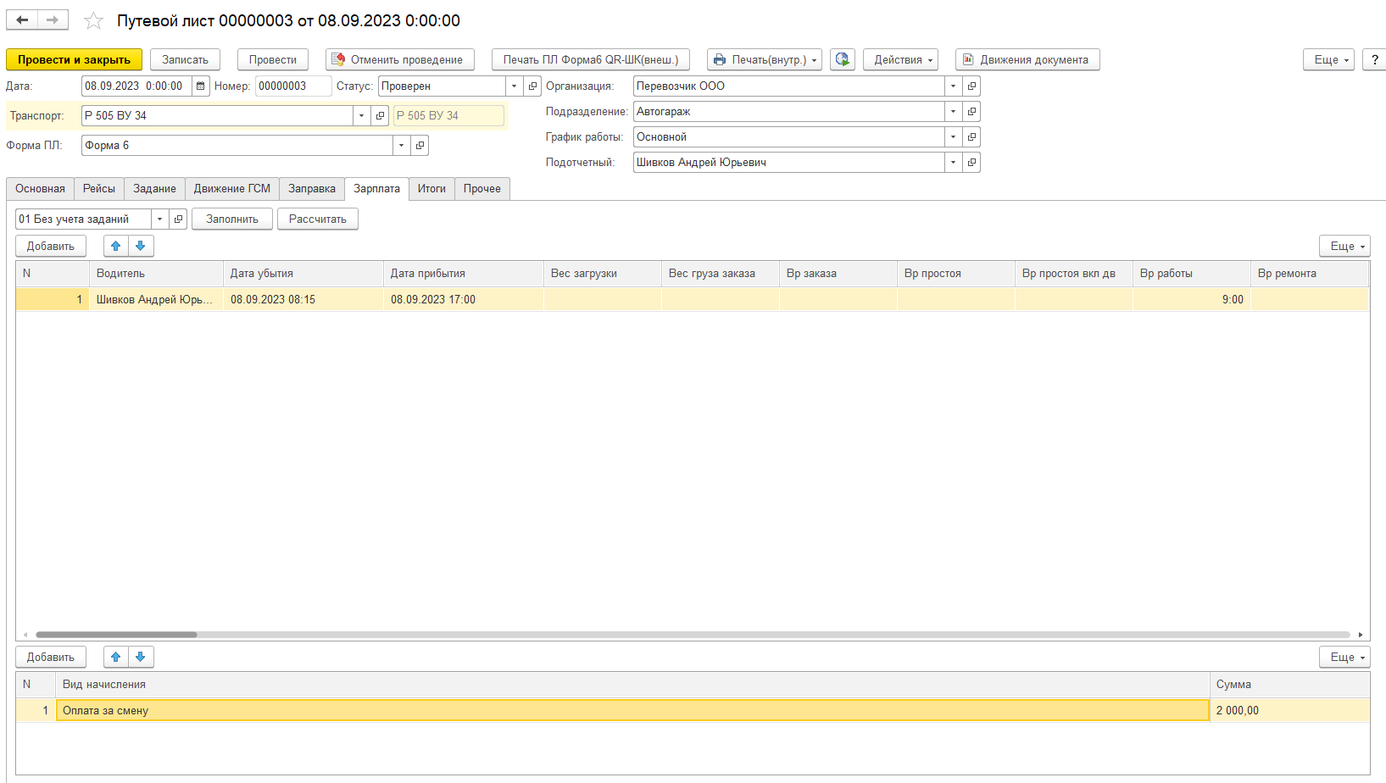1386x783 pixels.
Task: Click the green globe refresh icon button
Action: coord(842,59)
